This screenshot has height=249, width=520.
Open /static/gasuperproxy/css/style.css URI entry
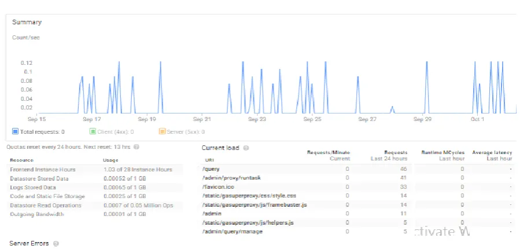[249, 196]
